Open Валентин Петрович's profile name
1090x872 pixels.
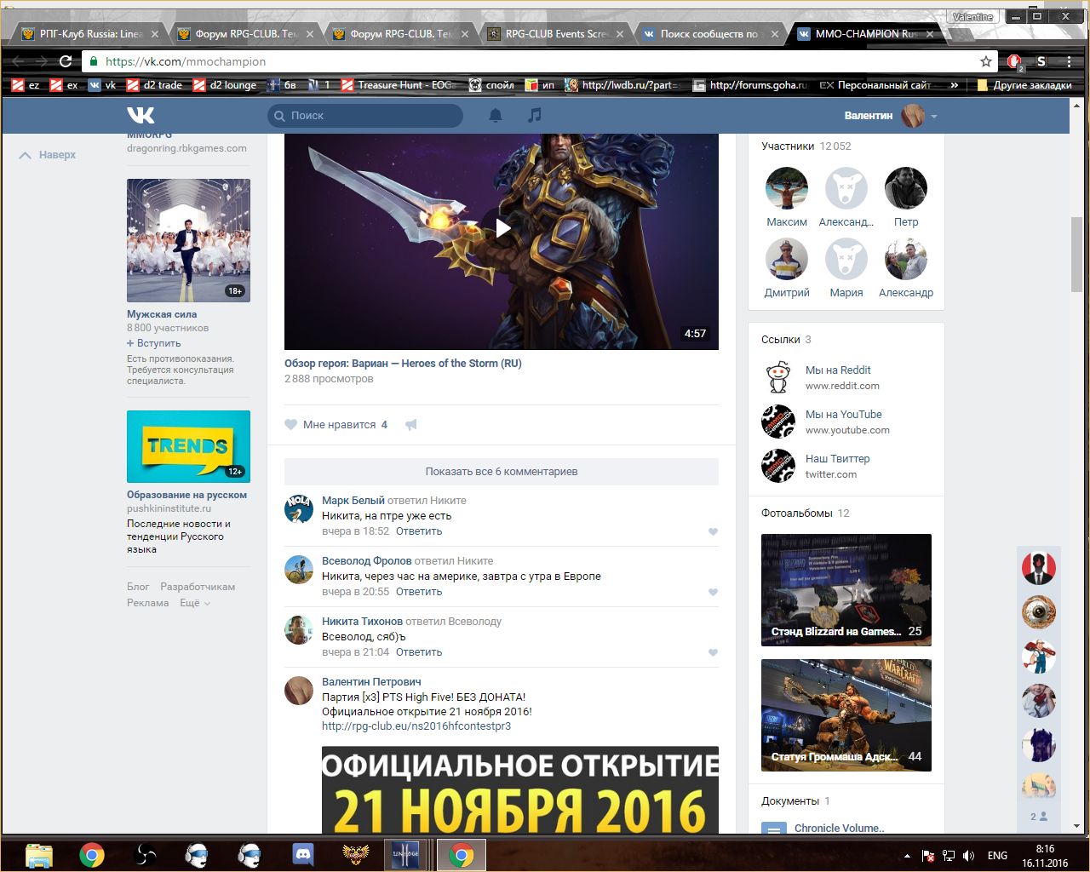(x=371, y=682)
